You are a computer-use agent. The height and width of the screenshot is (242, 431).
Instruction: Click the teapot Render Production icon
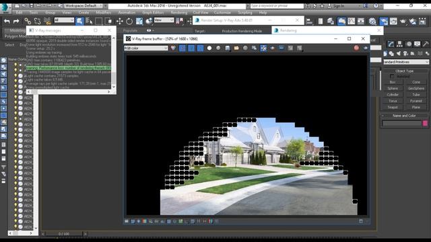(403, 21)
